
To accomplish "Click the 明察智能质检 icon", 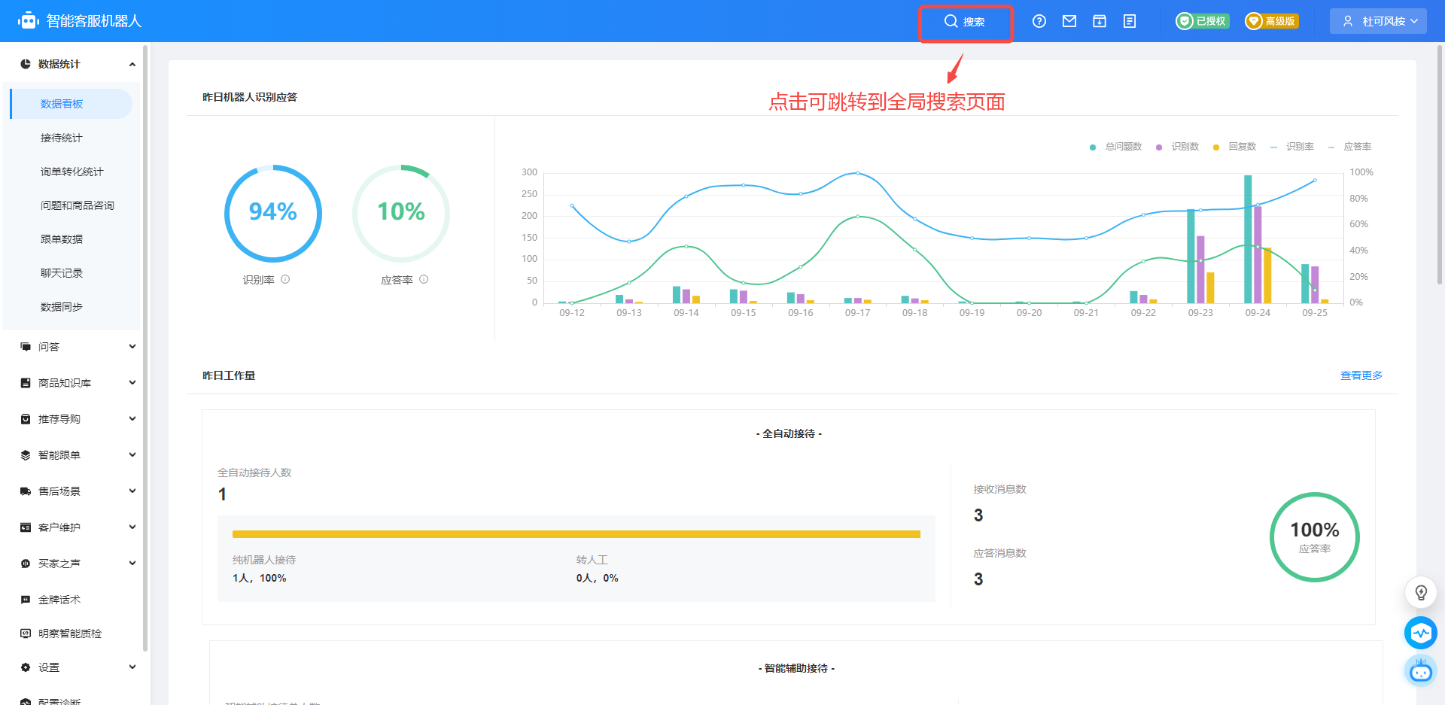I will point(26,634).
